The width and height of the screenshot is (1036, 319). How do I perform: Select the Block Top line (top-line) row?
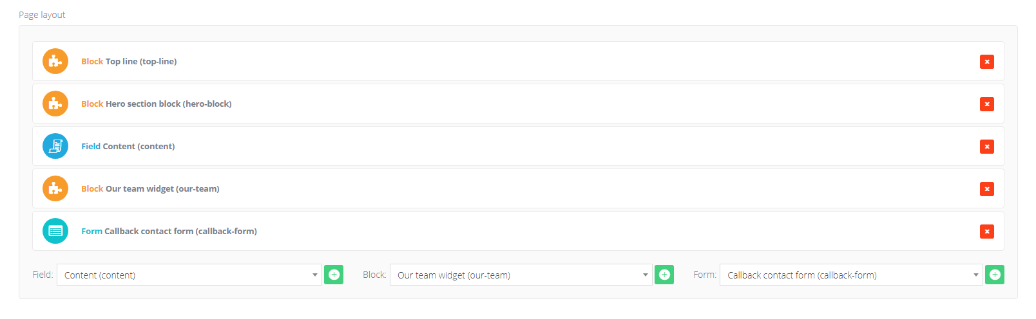pyautogui.click(x=129, y=62)
